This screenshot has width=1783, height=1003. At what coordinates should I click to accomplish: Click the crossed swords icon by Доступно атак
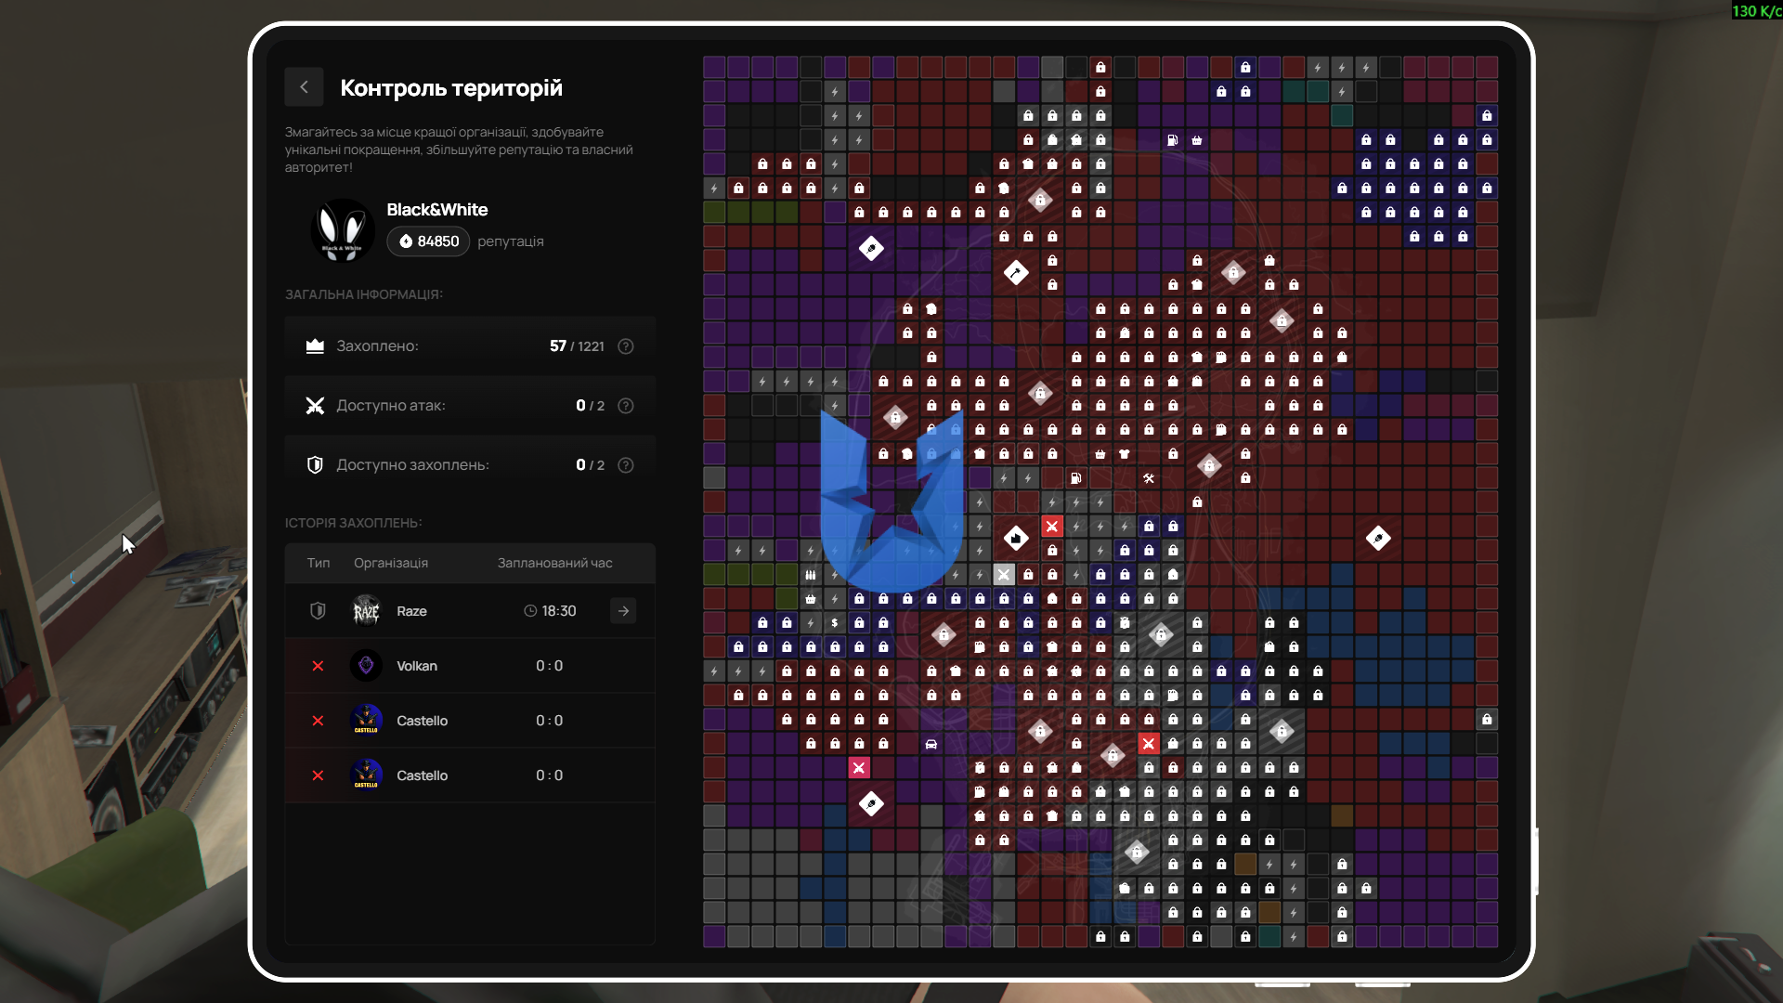(x=315, y=406)
